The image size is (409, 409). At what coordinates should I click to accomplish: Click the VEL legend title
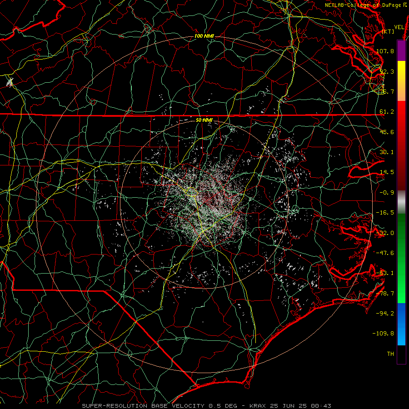pos(399,27)
